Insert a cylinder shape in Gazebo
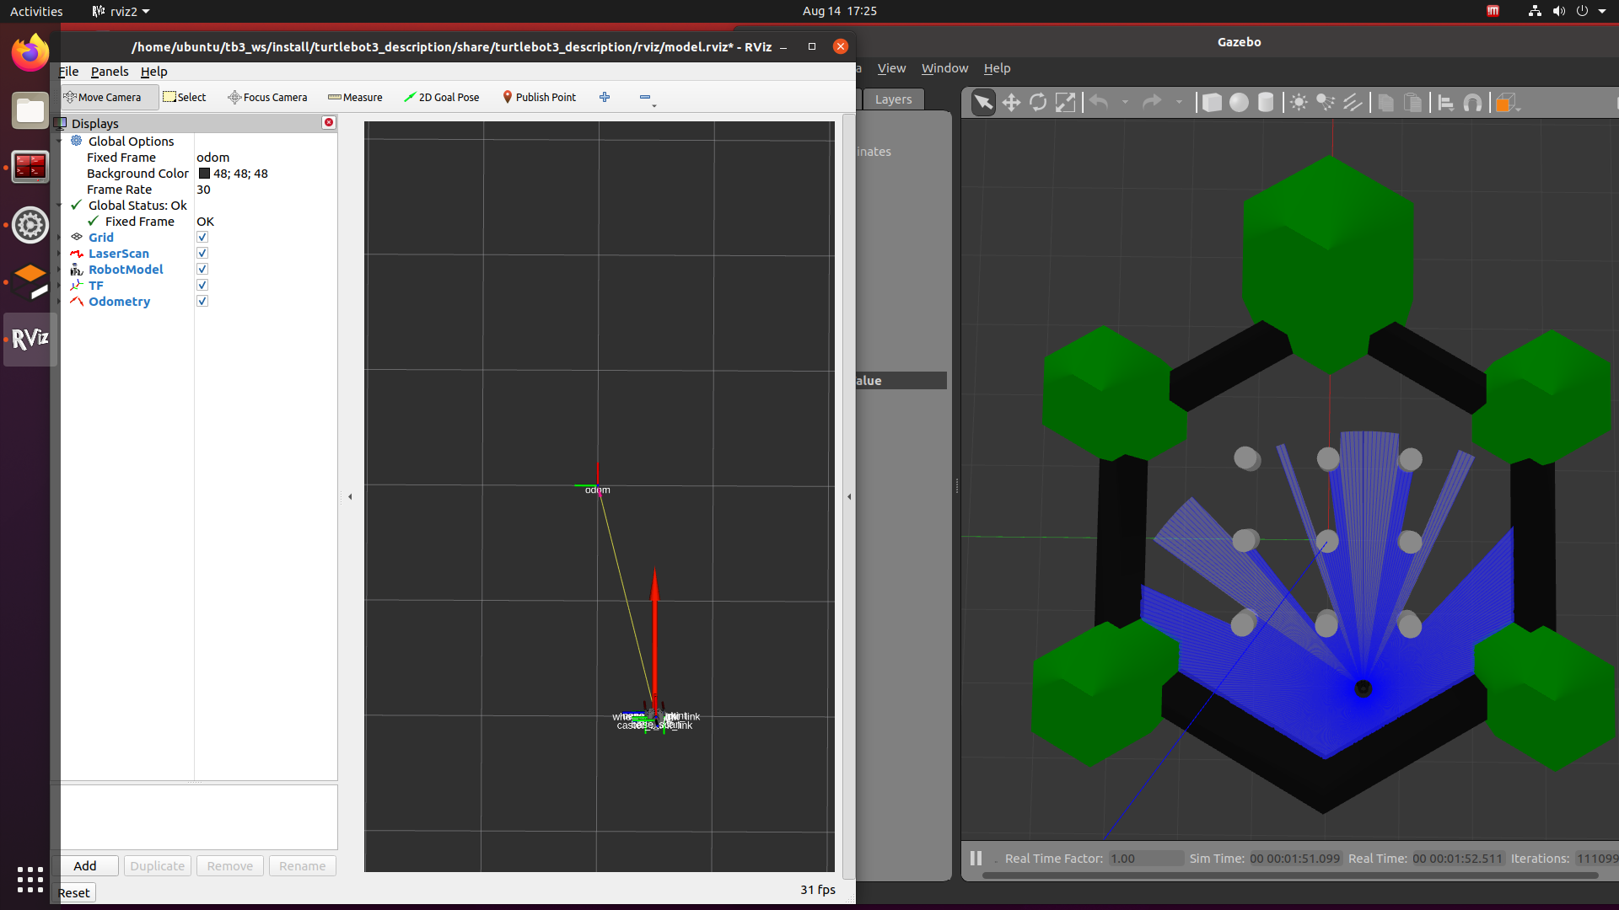1619x910 pixels. click(1266, 103)
